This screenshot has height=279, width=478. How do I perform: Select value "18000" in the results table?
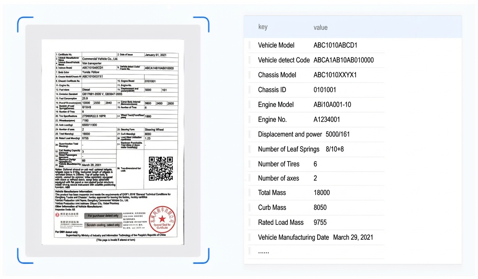pos(322,193)
